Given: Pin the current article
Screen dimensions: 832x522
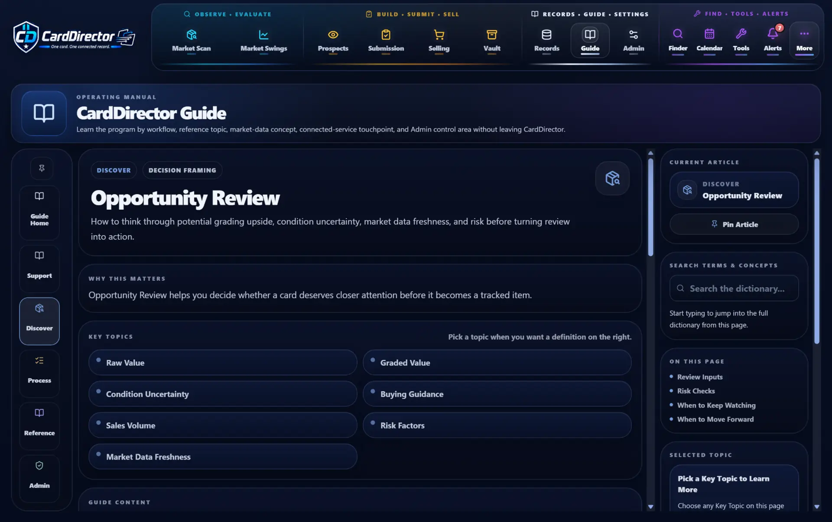Looking at the screenshot, I should (x=734, y=224).
